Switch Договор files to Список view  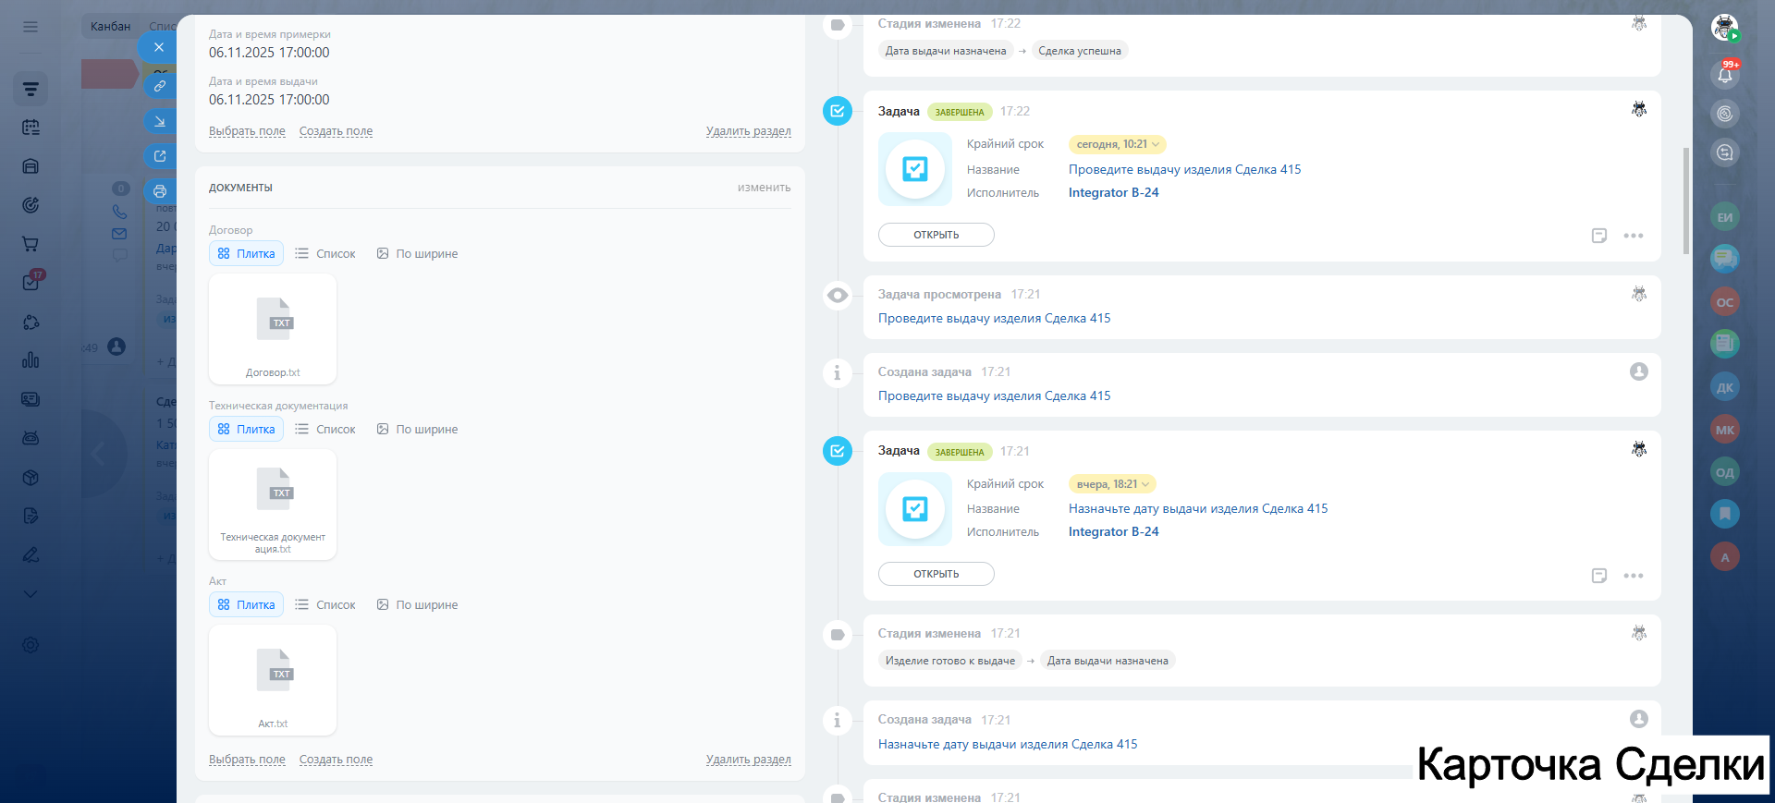pyautogui.click(x=325, y=254)
